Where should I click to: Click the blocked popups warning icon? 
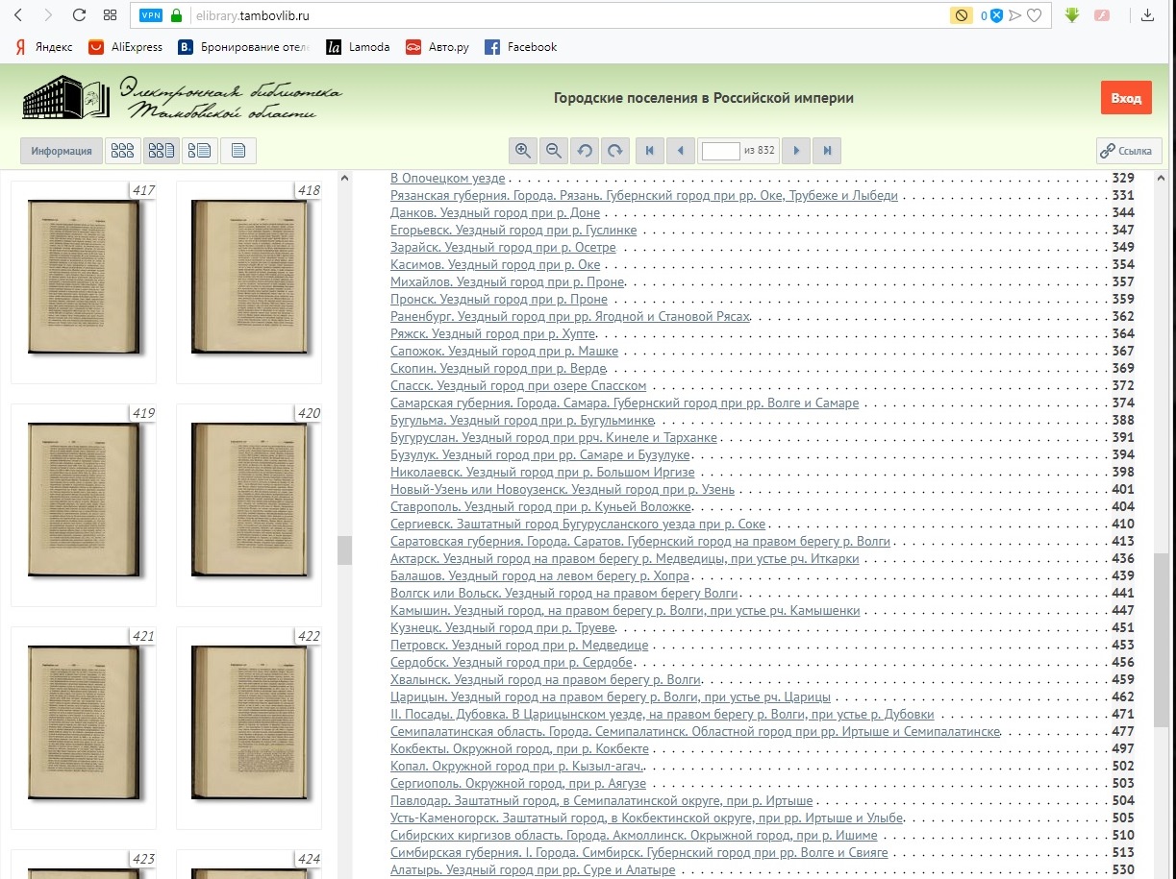click(x=961, y=15)
